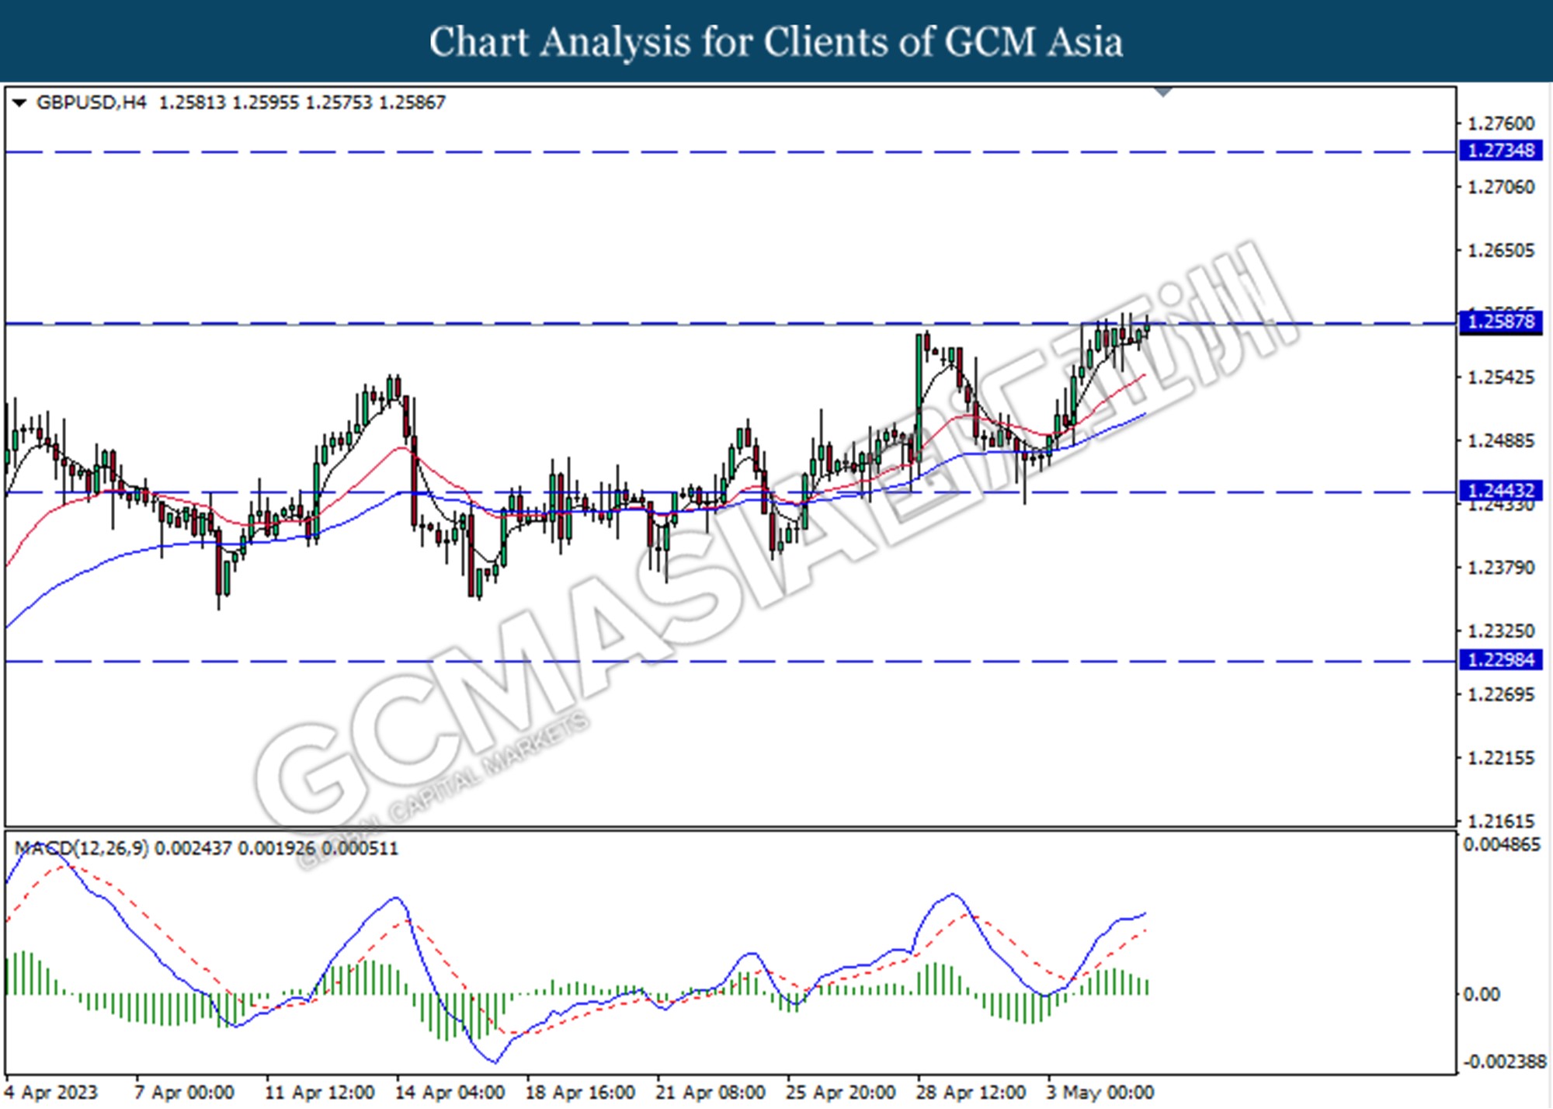Click the -0.002388 MACD scale value
The width and height of the screenshot is (1553, 1109).
point(1505,1062)
